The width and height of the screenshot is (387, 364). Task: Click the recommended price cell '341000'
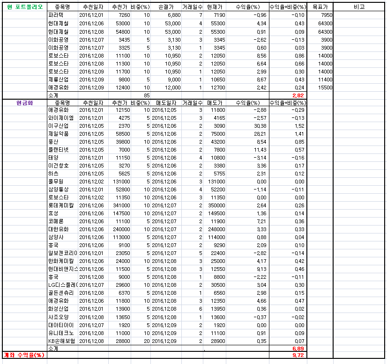point(121,205)
